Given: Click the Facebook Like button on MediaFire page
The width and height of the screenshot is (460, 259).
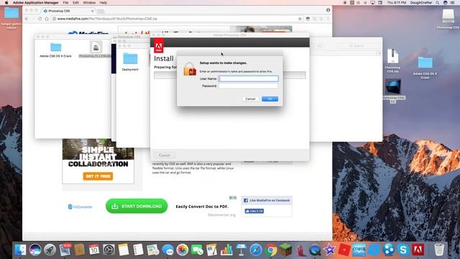Looking at the screenshot, I should 254,211.
